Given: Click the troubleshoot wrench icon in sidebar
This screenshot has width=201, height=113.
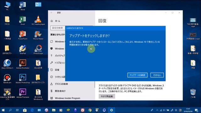Looking at the screenshot, I should 52,63.
